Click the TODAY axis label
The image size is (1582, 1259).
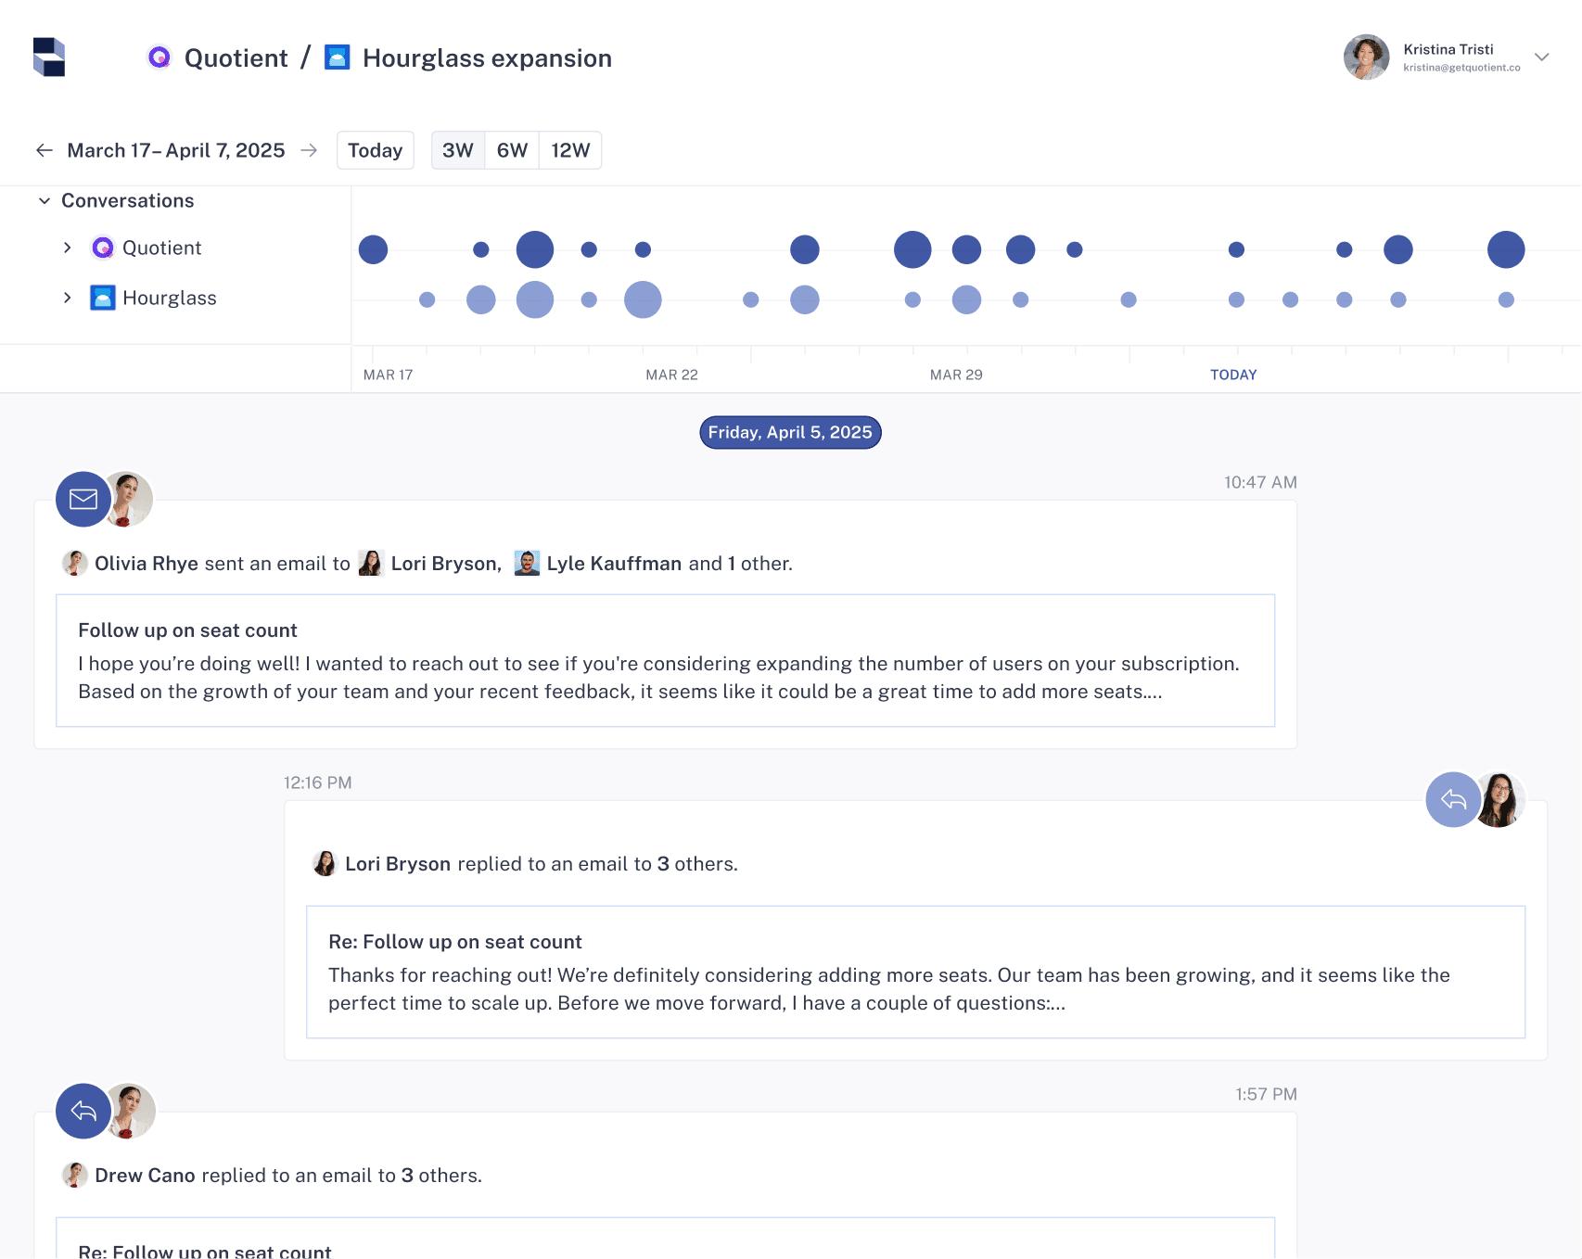pyautogui.click(x=1233, y=375)
